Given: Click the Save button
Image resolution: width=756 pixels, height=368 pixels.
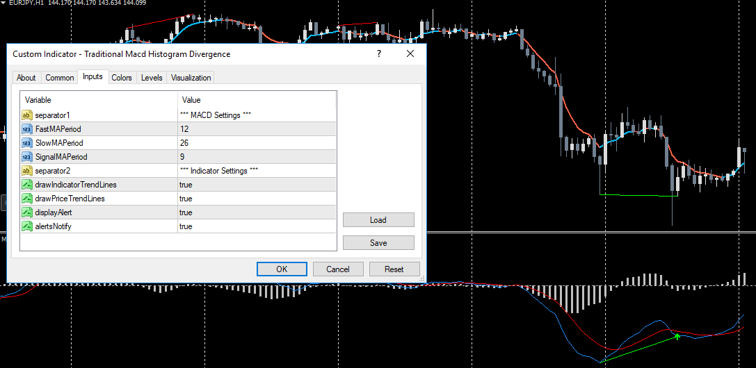Looking at the screenshot, I should 378,243.
